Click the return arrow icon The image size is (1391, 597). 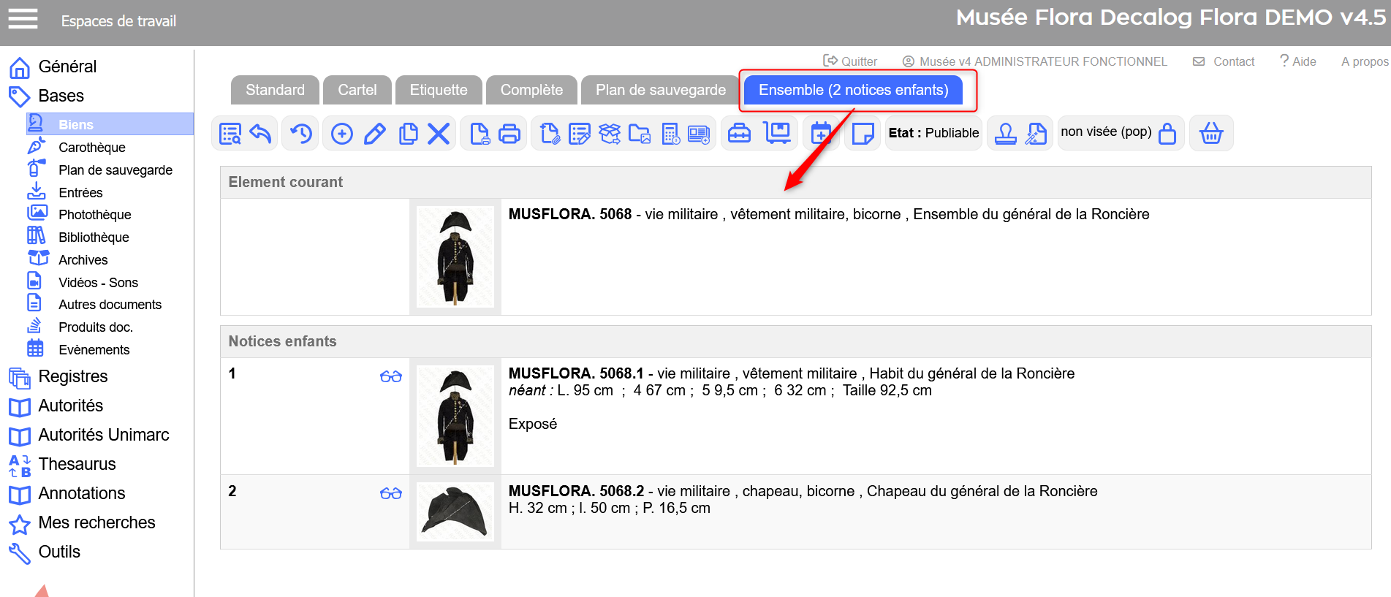click(x=261, y=134)
